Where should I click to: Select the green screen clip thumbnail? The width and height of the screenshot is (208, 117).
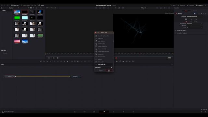tap(17, 18)
